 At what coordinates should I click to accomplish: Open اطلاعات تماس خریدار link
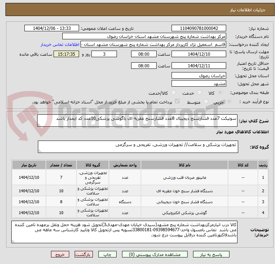(x=60, y=44)
